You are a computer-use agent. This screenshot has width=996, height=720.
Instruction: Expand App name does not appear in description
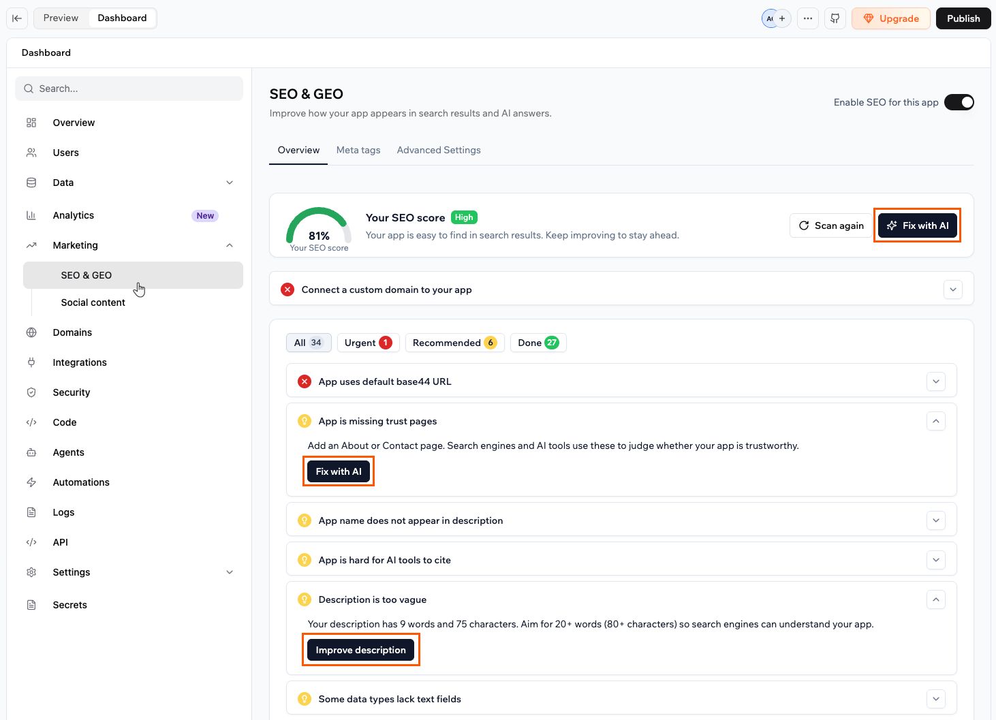point(936,520)
